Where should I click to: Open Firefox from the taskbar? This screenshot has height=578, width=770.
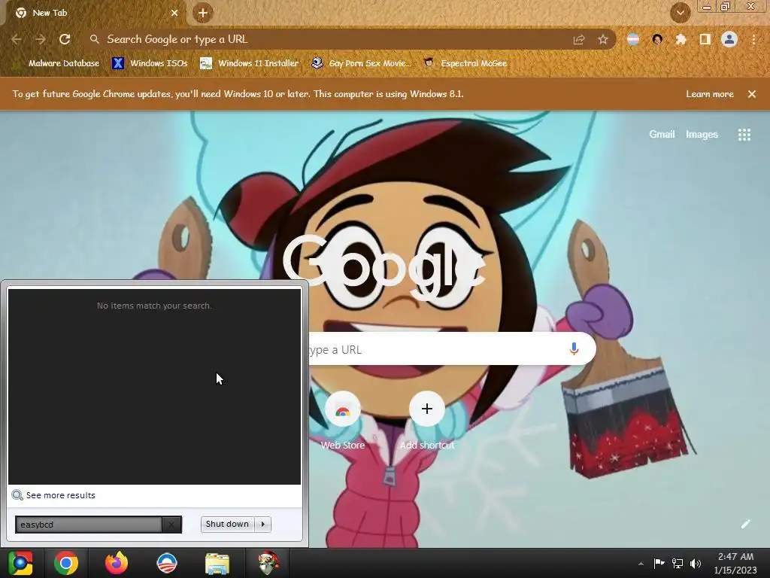point(117,563)
